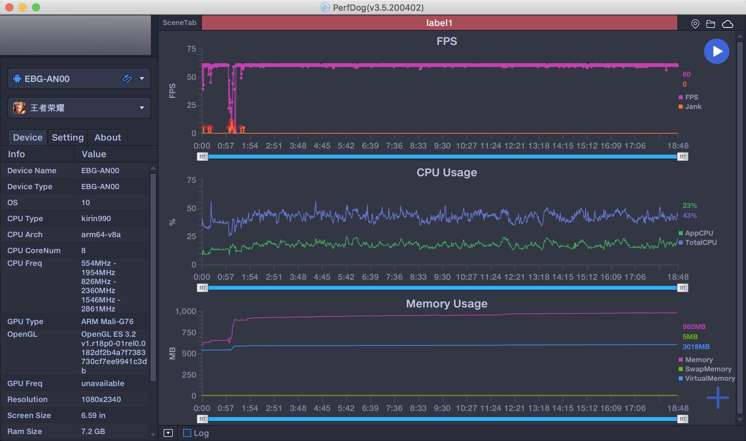Click the Android device icon
This screenshot has width=746, height=441.
tap(17, 79)
